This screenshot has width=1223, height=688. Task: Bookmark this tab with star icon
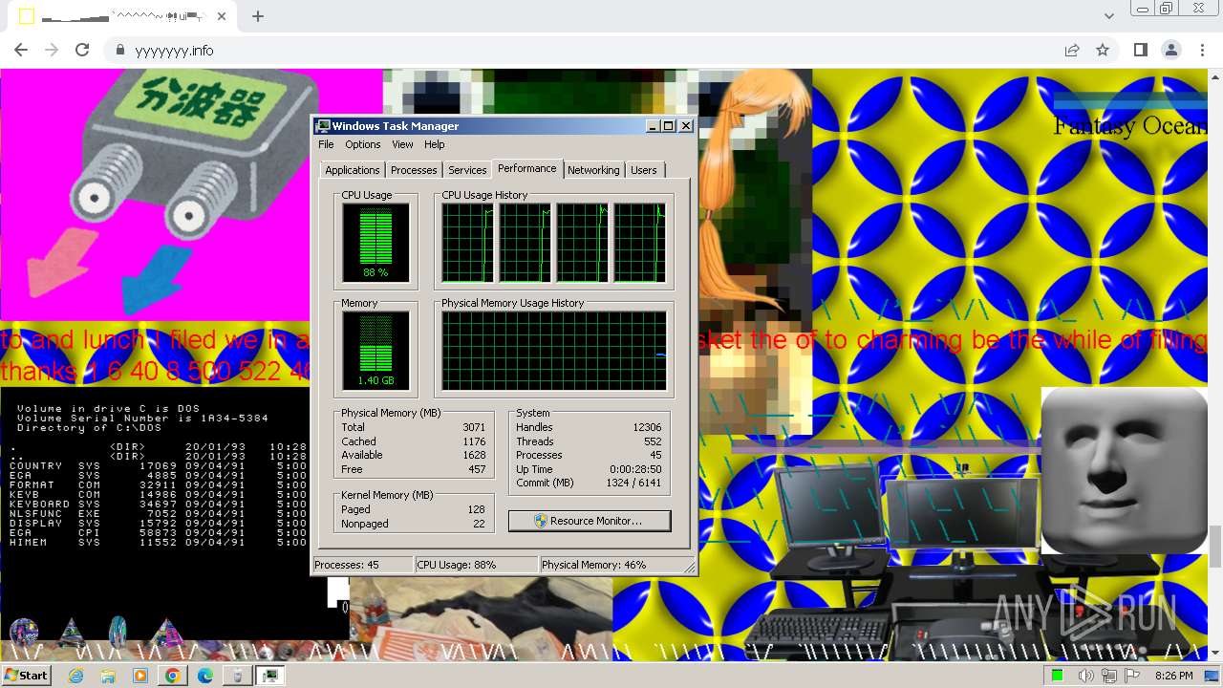click(x=1103, y=51)
